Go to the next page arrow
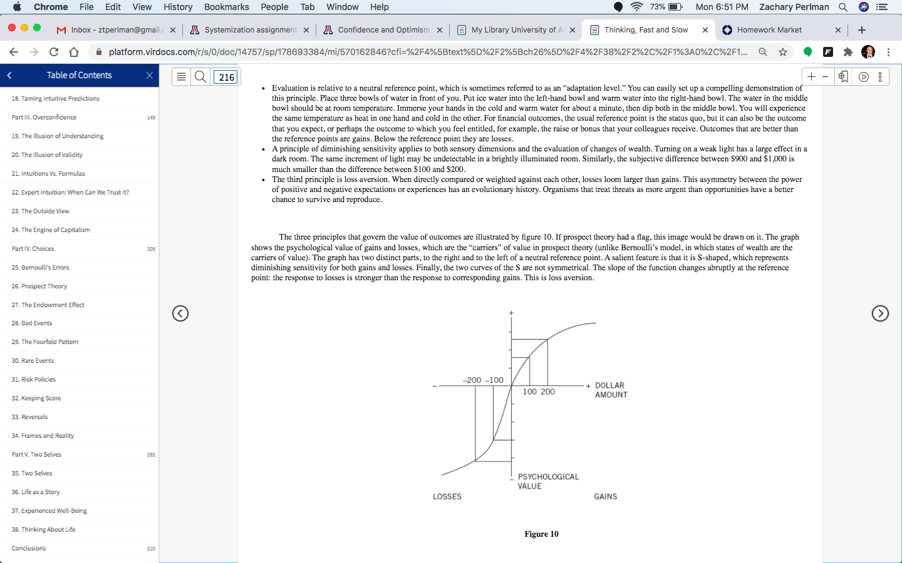This screenshot has height=563, width=902. (880, 313)
